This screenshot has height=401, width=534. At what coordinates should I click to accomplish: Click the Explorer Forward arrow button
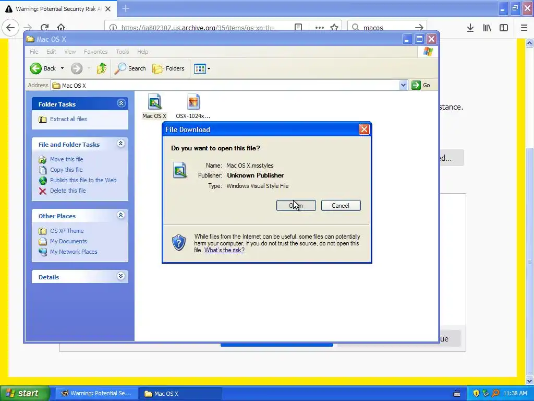(x=77, y=68)
